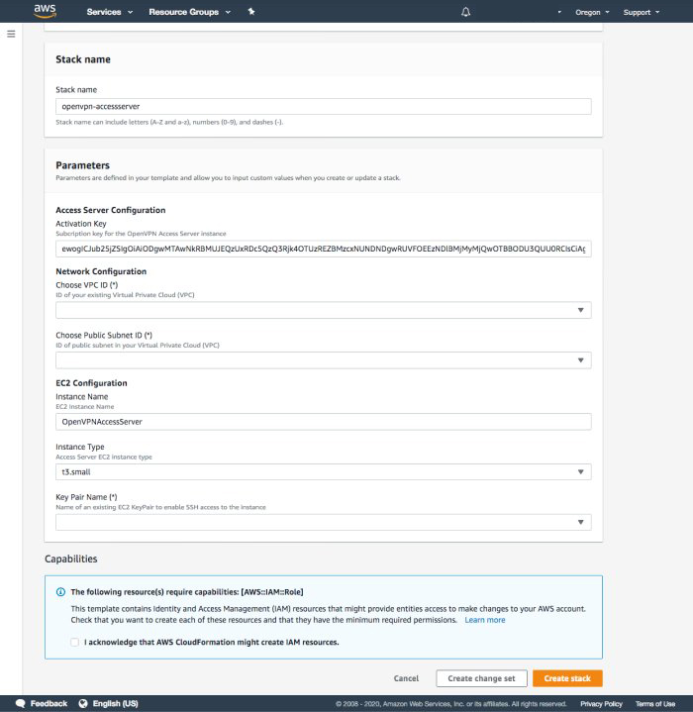This screenshot has height=712, width=693.
Task: Click the orange Create stack button
Action: [x=567, y=678]
